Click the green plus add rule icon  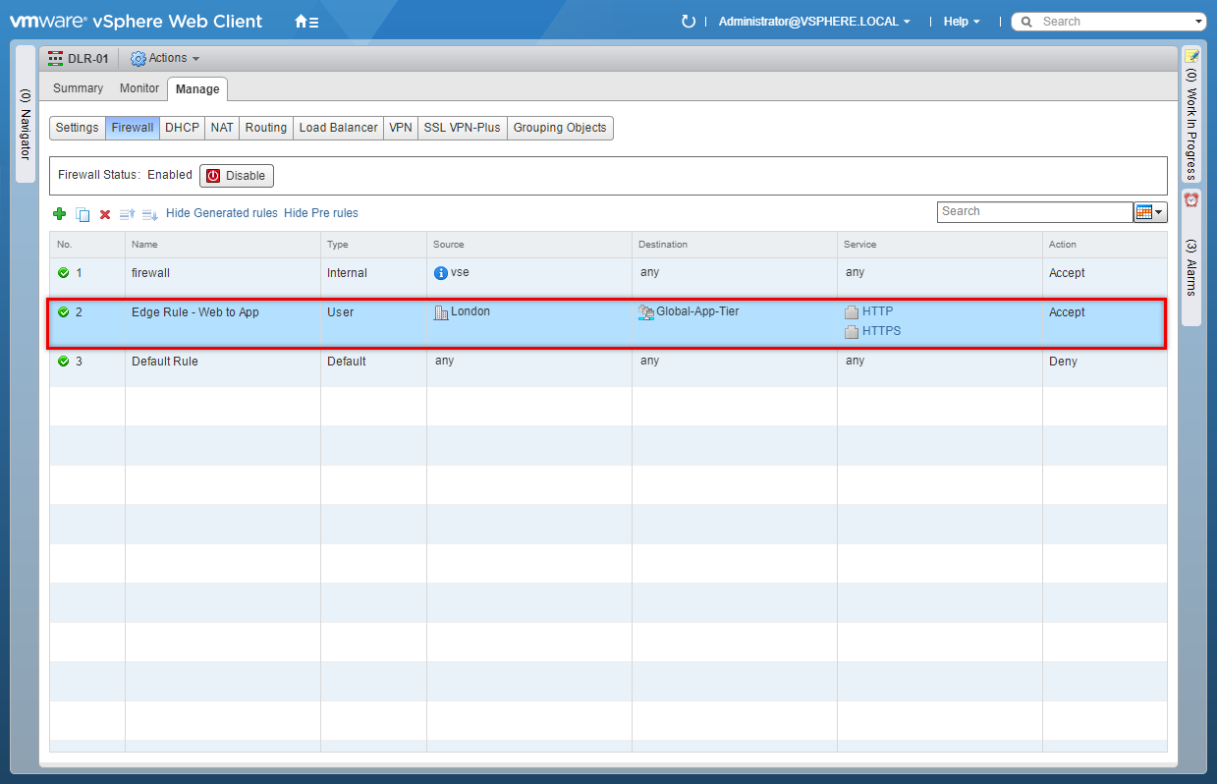(60, 214)
